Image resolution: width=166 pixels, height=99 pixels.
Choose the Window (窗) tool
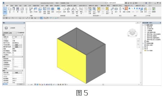[18, 10]
